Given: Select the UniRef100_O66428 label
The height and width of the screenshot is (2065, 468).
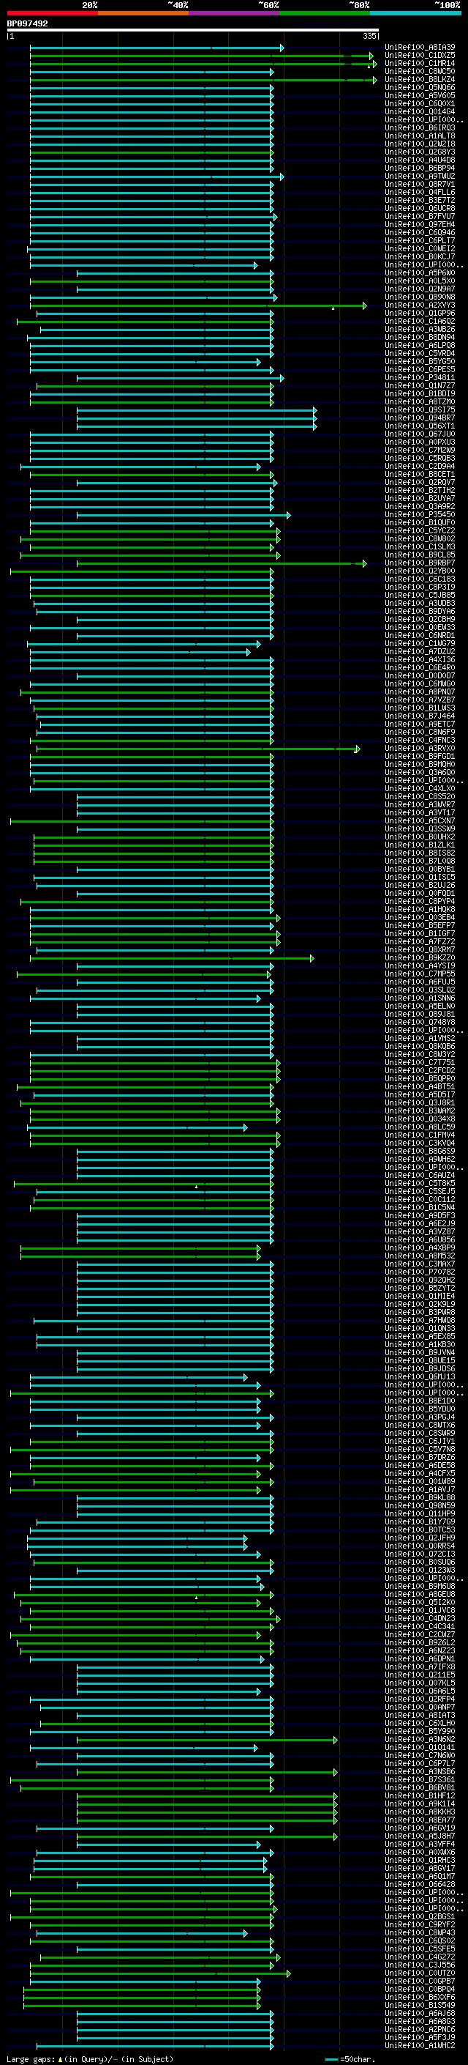Looking at the screenshot, I should click(420, 1884).
